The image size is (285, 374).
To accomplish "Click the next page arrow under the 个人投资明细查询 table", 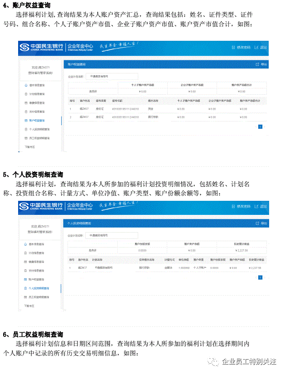I will coord(265,277).
